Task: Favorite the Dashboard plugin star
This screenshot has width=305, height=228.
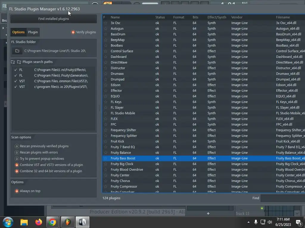Action: 105,57
